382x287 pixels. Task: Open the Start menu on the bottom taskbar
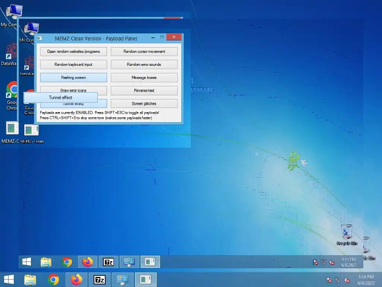coord(9,280)
